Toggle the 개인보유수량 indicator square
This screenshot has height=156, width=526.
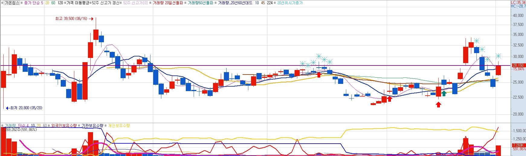(x=106, y=125)
